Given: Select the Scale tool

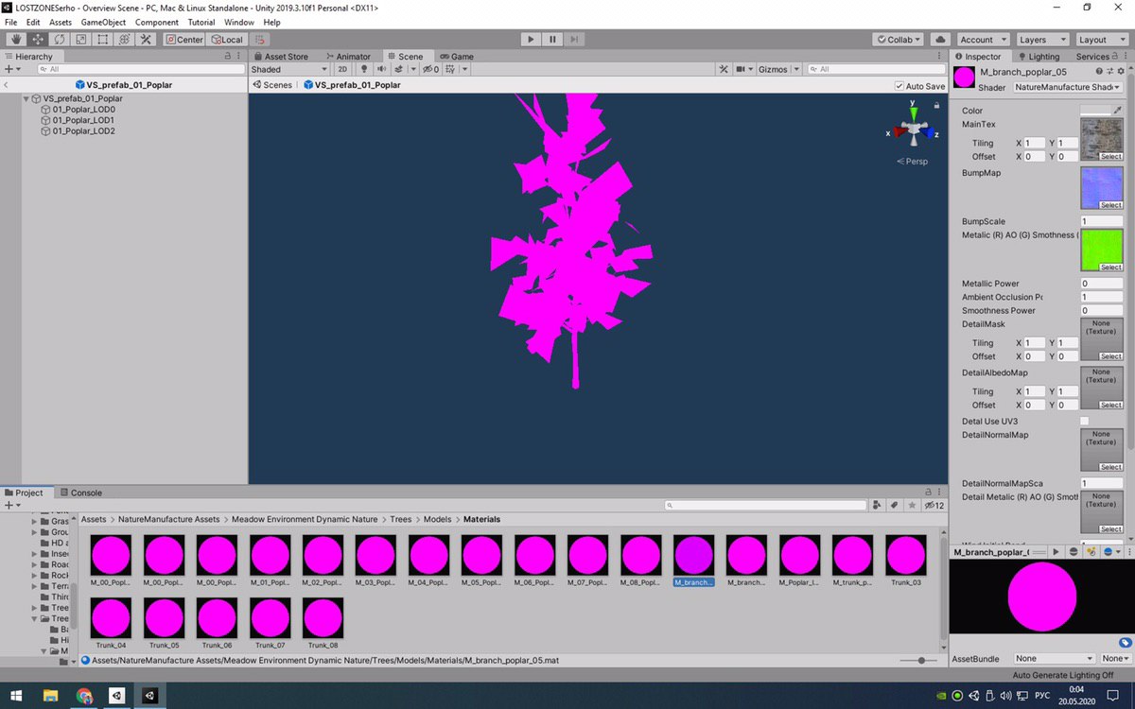Looking at the screenshot, I should pyautogui.click(x=80, y=40).
